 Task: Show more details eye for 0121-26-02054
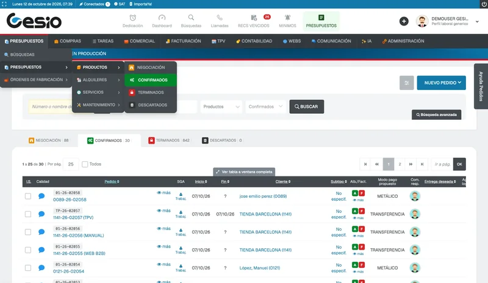point(163,264)
